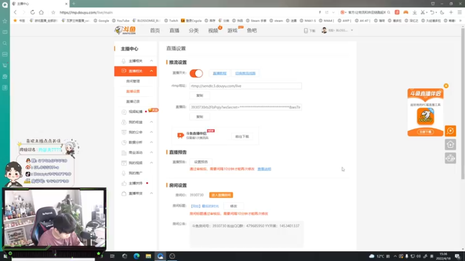The image size is (465, 261).
Task: Open the 查看说明 link
Action: [x=264, y=169]
